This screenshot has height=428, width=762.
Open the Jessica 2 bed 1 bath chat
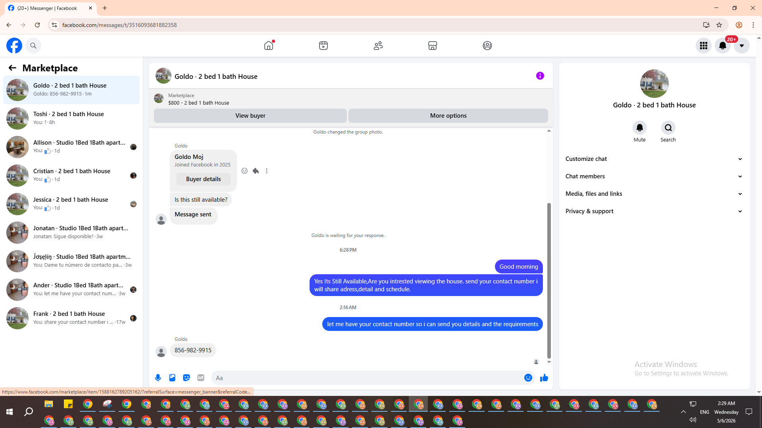71,204
